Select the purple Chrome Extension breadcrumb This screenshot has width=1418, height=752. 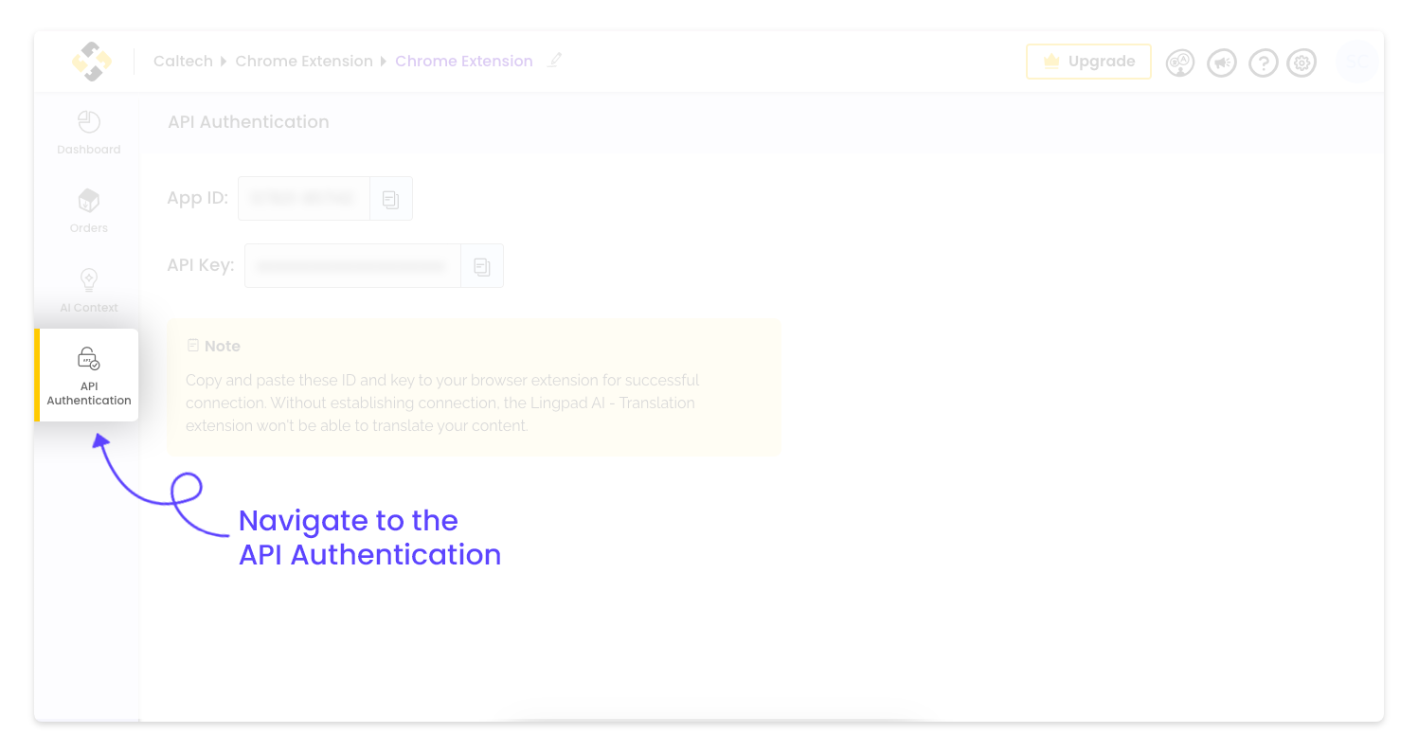(x=464, y=62)
